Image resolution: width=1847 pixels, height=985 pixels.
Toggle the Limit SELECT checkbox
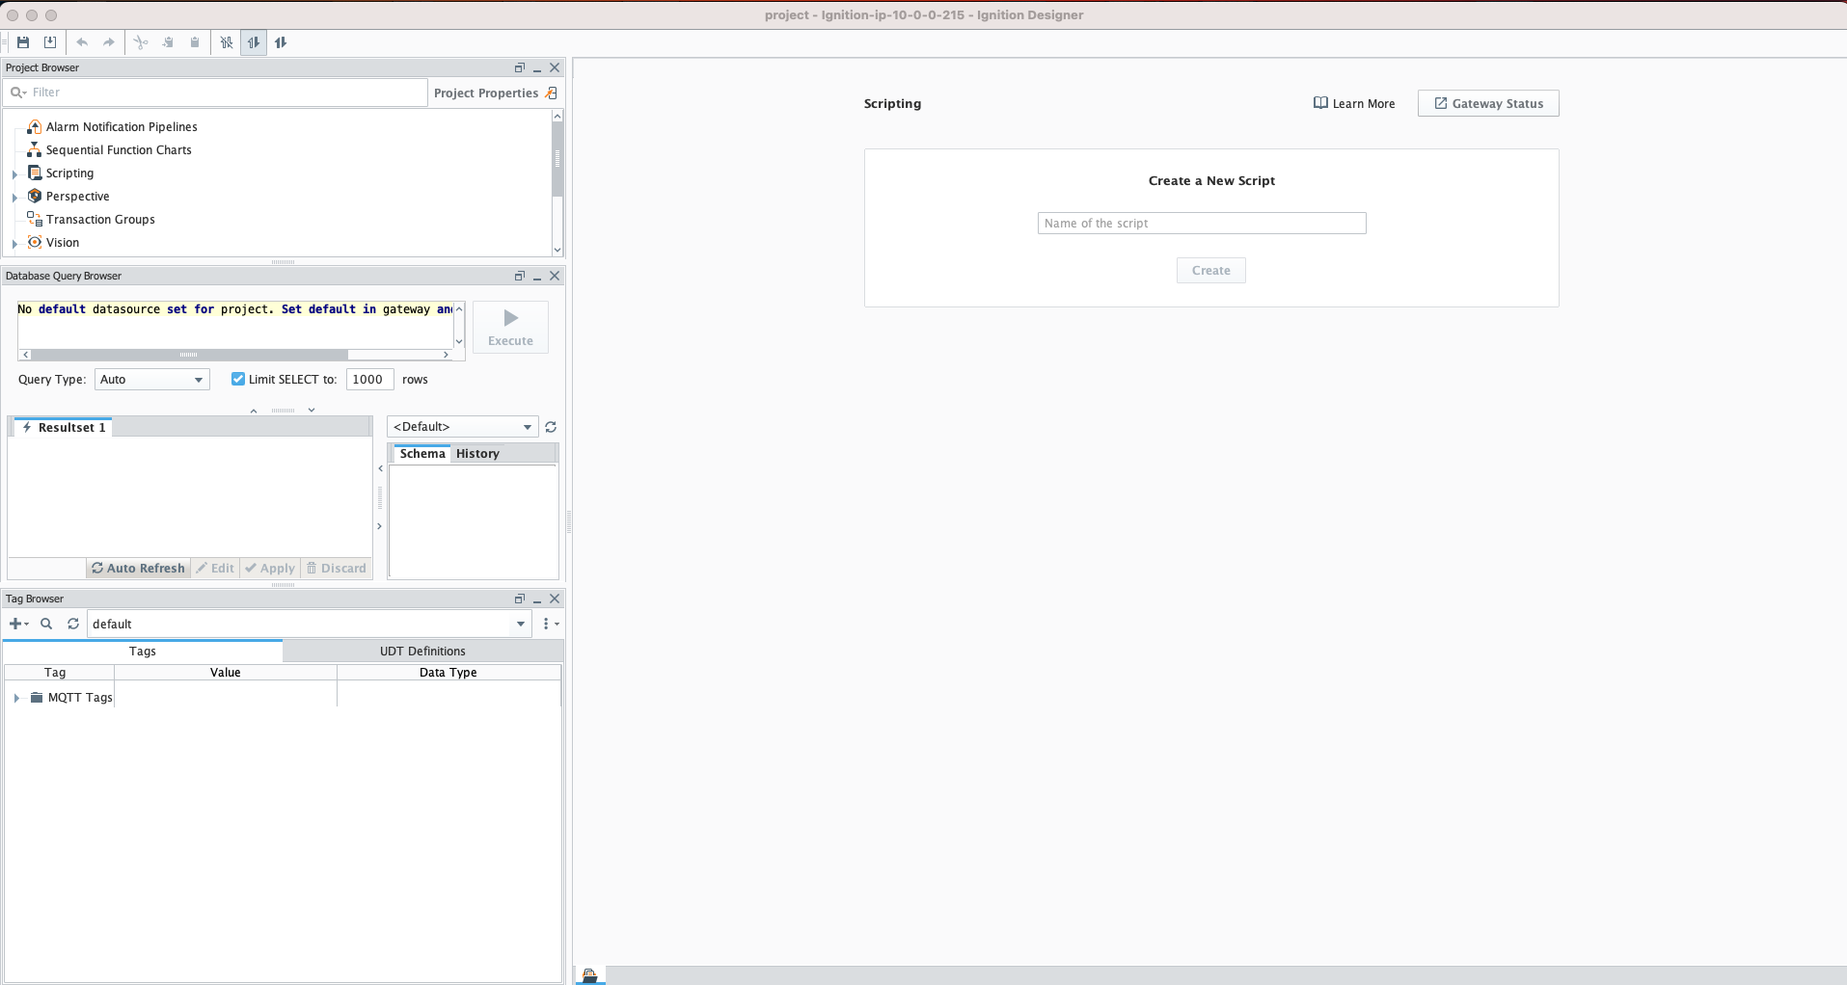(238, 379)
